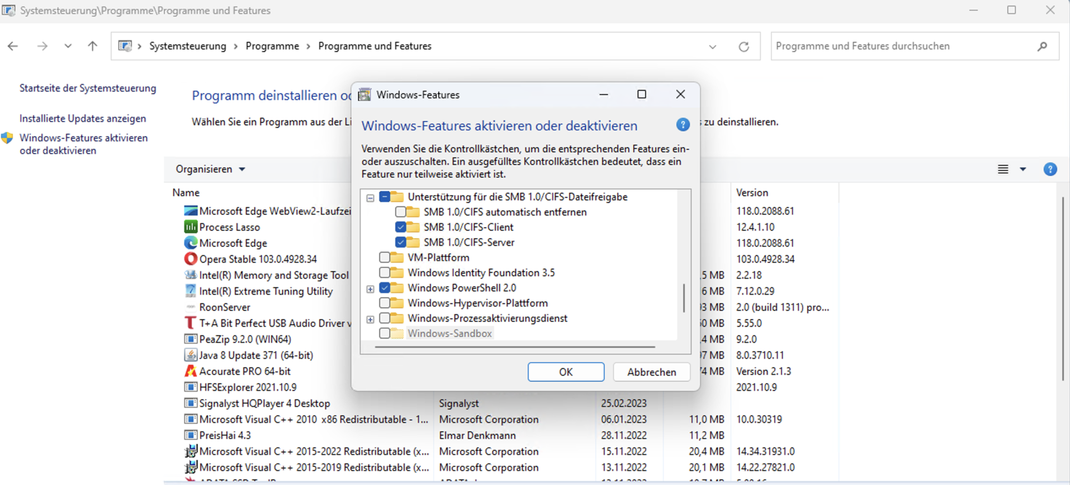
Task: Open Windows-Features aktivieren oder deaktivieren link
Action: point(84,144)
